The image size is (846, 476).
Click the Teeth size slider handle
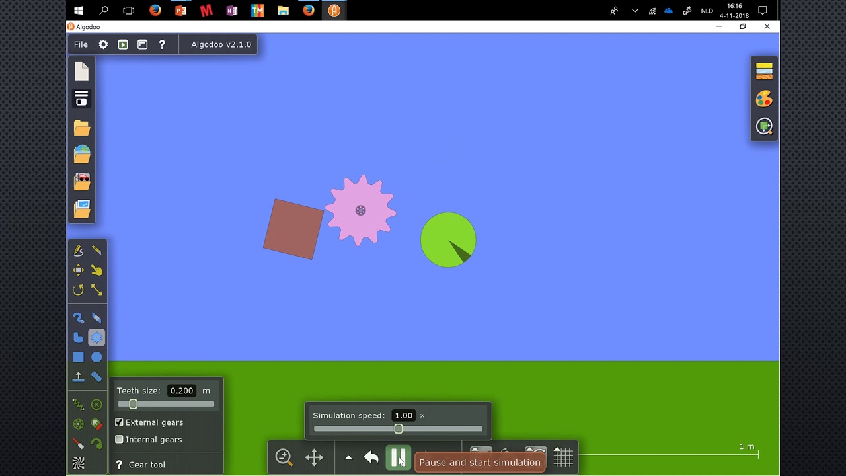point(133,404)
